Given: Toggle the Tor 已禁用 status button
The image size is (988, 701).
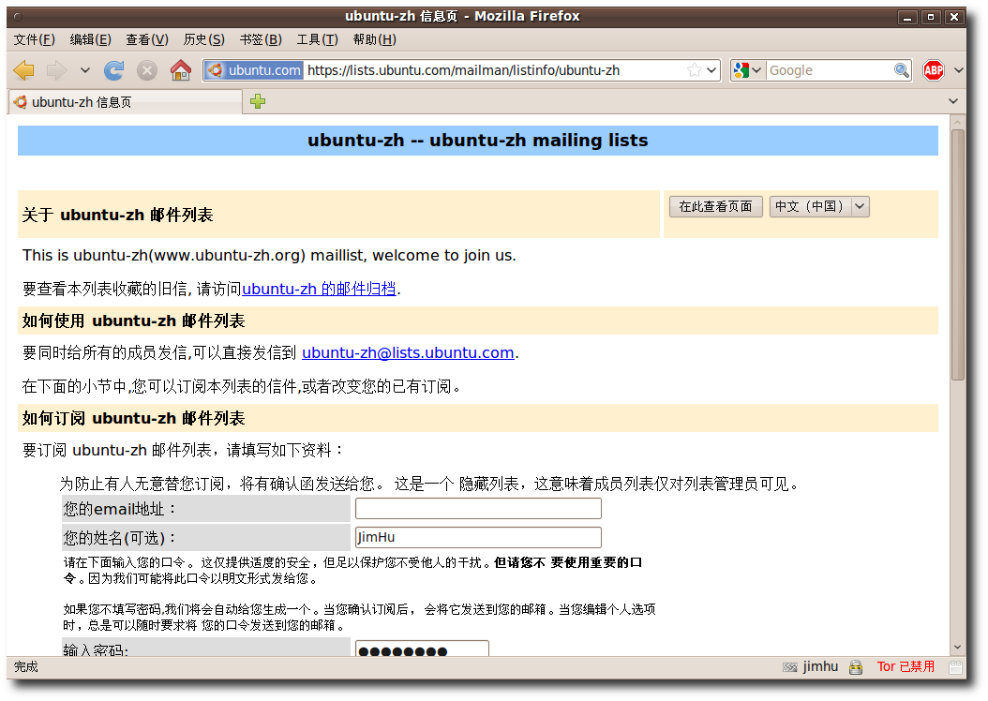Looking at the screenshot, I should [906, 667].
